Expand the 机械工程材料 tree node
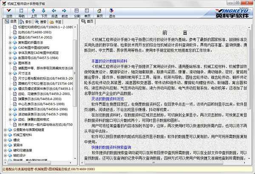This screenshot has width=255, height=174. click(4, 146)
